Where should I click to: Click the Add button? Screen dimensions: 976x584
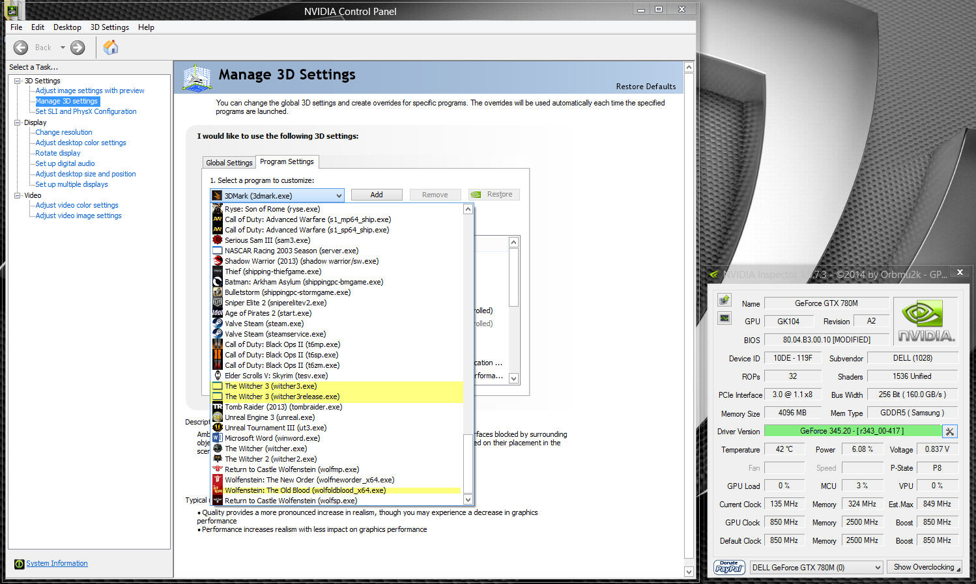pyautogui.click(x=377, y=195)
